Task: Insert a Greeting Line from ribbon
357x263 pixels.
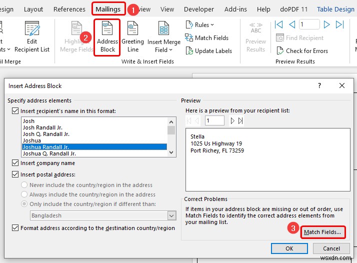Action: pyautogui.click(x=132, y=37)
